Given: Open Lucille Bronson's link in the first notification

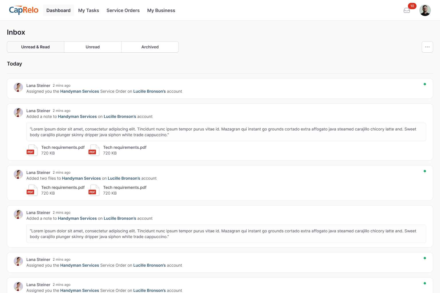Looking at the screenshot, I should click(149, 91).
